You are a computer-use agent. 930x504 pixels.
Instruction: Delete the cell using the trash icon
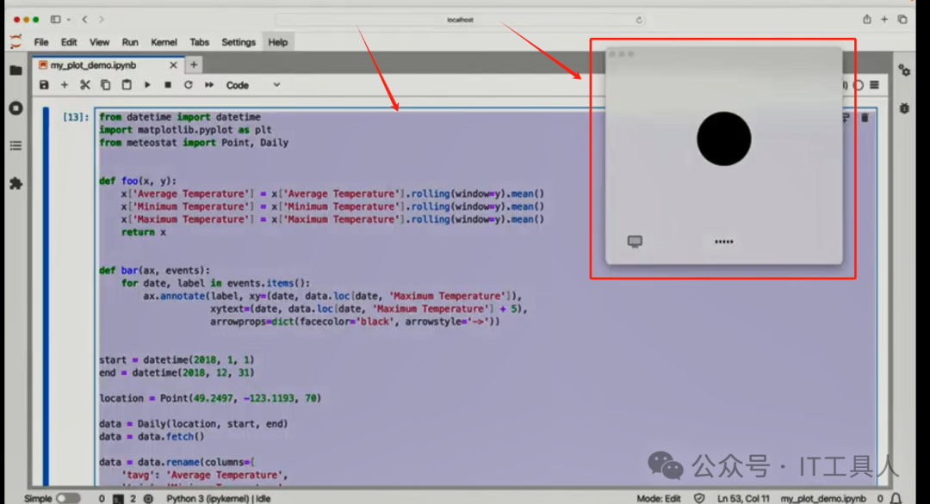coord(865,118)
